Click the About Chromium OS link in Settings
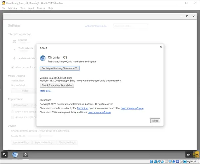Image resolution: width=200 pixels, height=164 pixels. (96, 26)
